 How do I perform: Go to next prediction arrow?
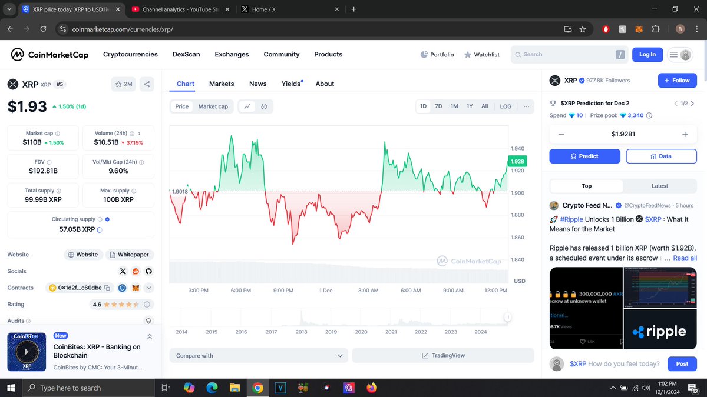pos(693,104)
